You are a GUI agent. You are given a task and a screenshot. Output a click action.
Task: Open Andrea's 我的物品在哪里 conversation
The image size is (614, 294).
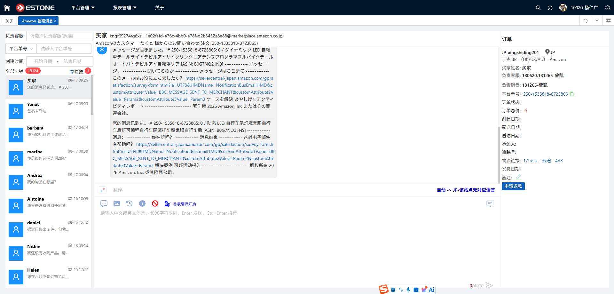coord(48,182)
